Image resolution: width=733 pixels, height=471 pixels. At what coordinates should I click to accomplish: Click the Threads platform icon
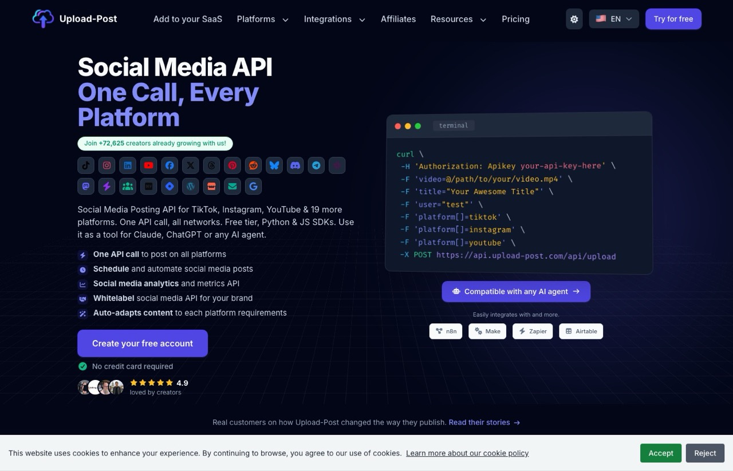pyautogui.click(x=211, y=165)
